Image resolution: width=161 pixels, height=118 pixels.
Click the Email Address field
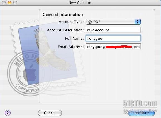[x=113, y=47]
